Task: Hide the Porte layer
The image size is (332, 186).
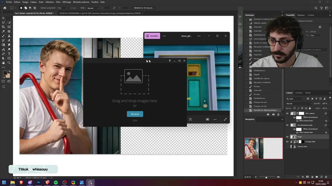Action: click(287, 137)
